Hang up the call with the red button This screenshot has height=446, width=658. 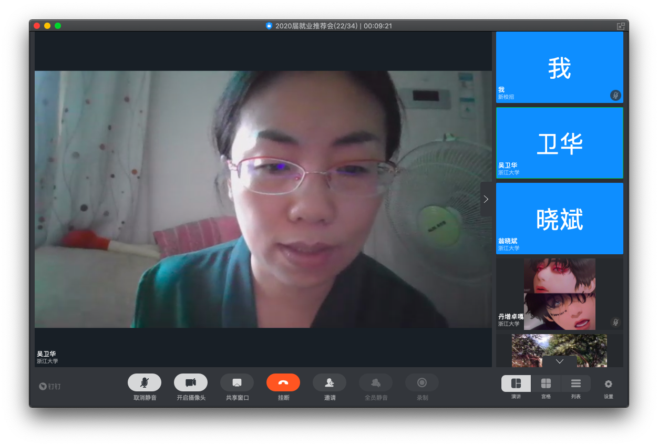(x=283, y=382)
